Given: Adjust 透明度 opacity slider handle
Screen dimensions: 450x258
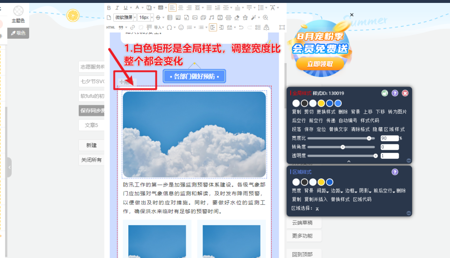Looking at the screenshot, I should 375,156.
